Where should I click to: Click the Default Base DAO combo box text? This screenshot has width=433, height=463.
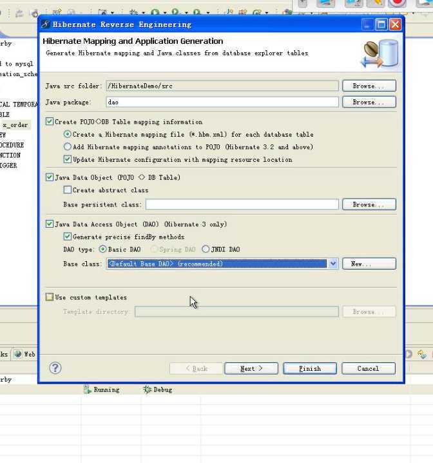pyautogui.click(x=216, y=263)
